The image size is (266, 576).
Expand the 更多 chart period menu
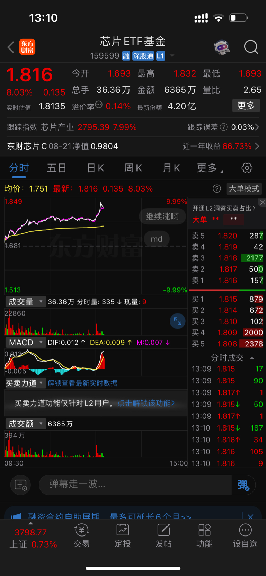click(x=210, y=168)
